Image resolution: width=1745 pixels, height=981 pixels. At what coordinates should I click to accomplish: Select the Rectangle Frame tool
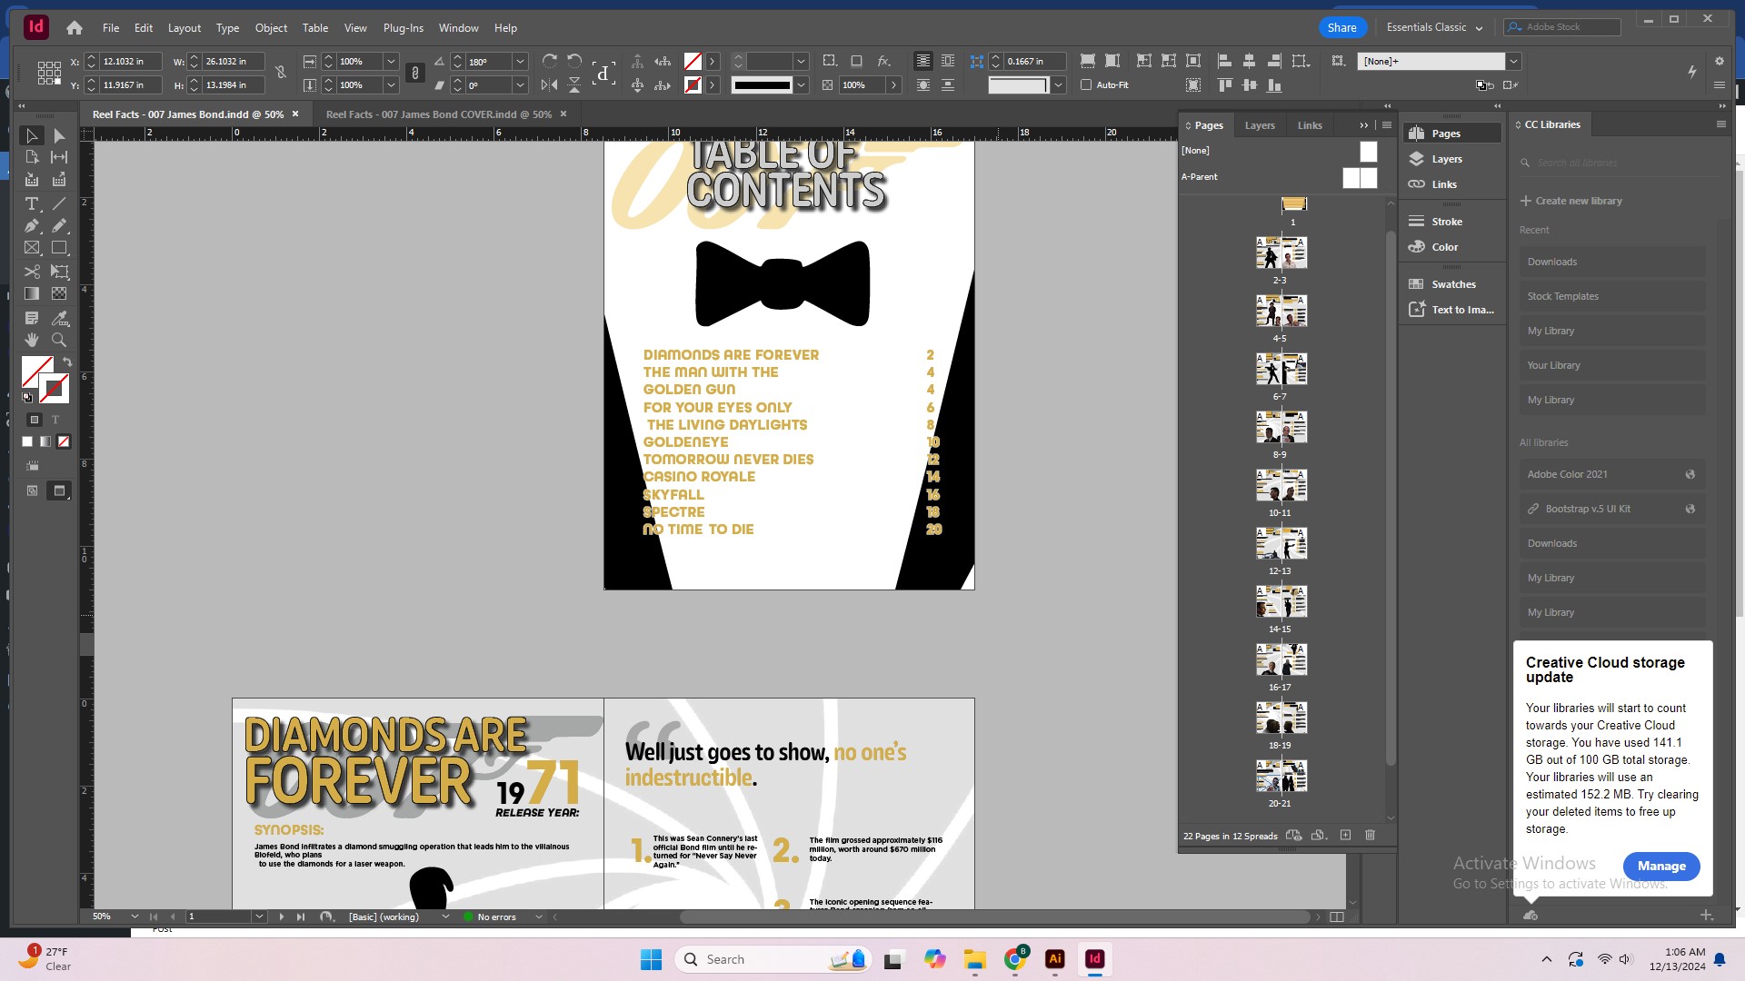[32, 247]
